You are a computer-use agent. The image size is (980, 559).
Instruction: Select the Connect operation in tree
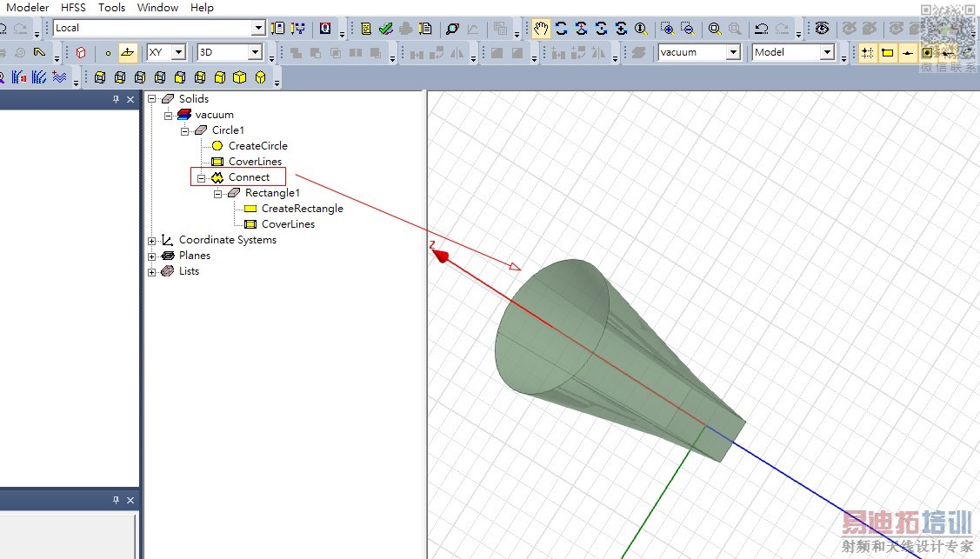pos(249,177)
